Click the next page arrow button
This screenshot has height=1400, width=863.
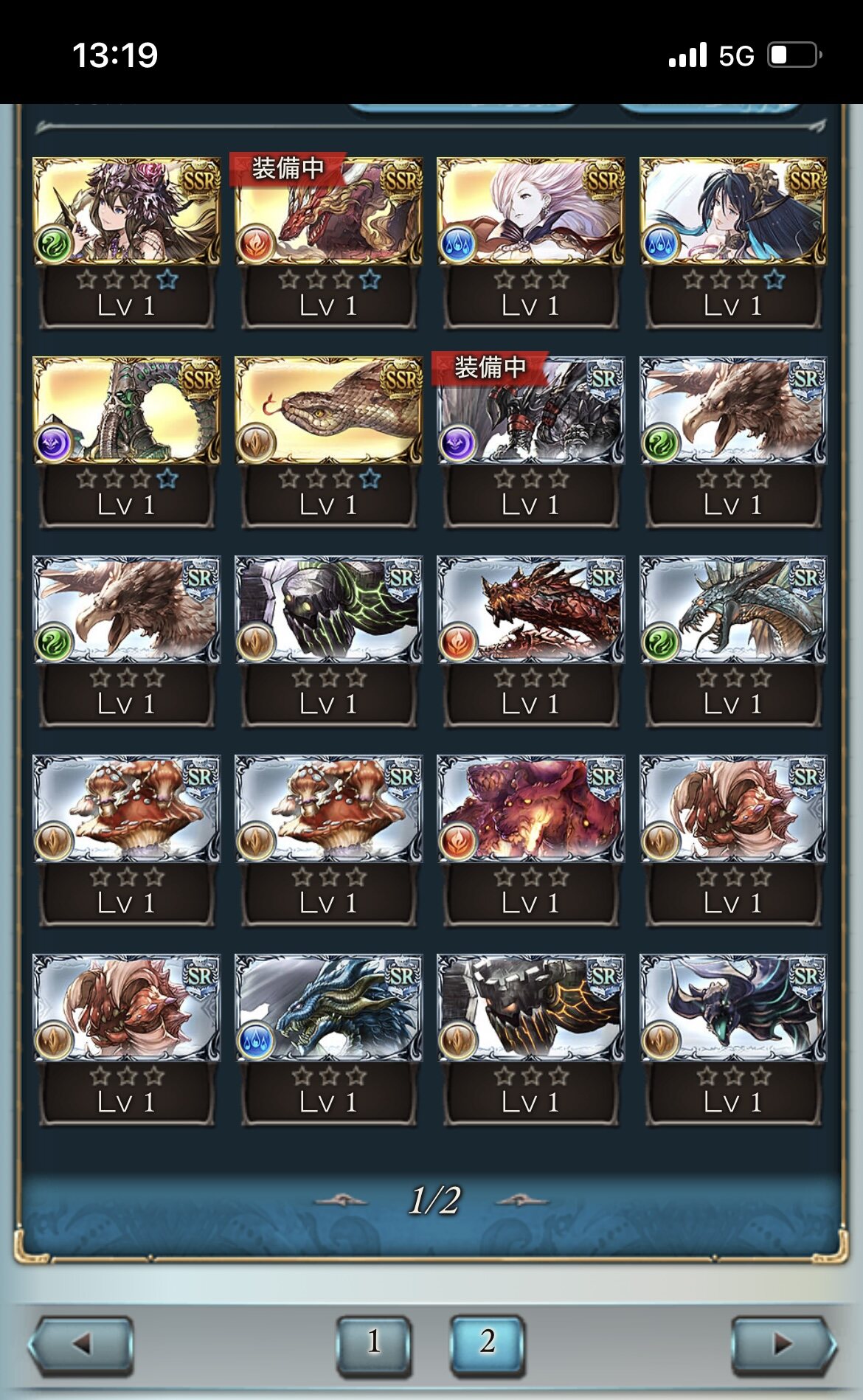click(x=783, y=1345)
